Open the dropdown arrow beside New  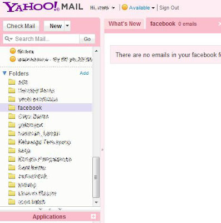pyautogui.click(x=67, y=26)
